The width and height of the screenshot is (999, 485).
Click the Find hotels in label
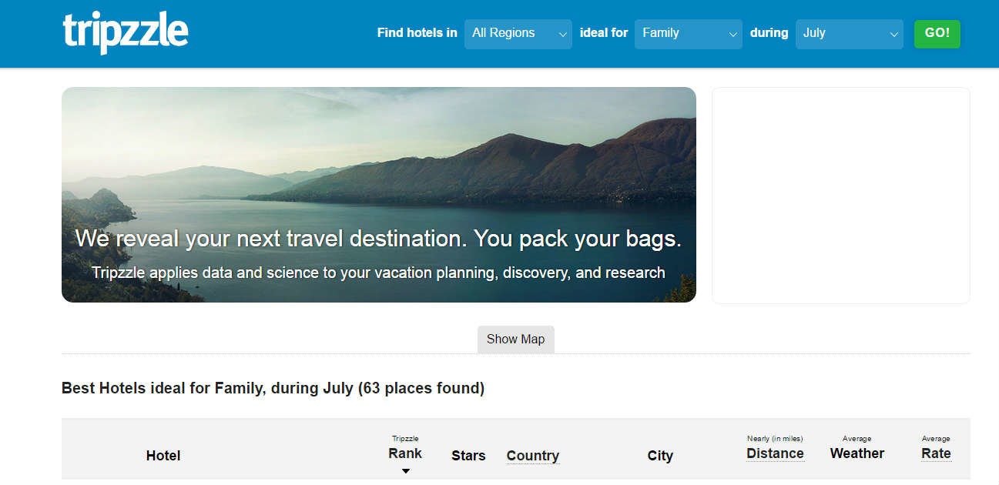coord(417,33)
